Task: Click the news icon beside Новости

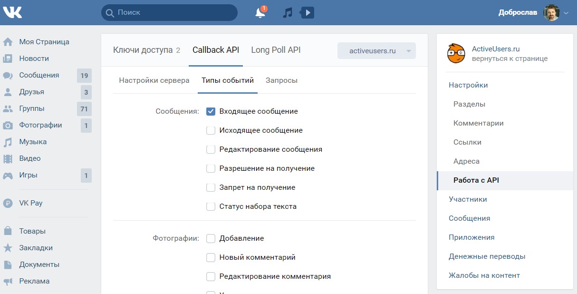Action: click(8, 59)
